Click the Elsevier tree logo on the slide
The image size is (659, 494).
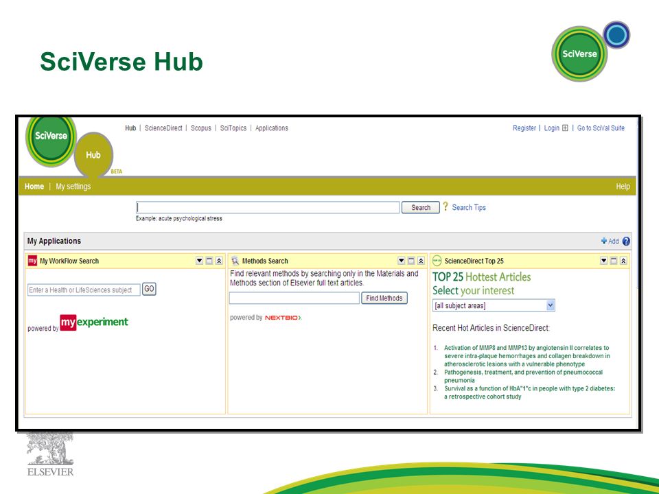[50, 454]
